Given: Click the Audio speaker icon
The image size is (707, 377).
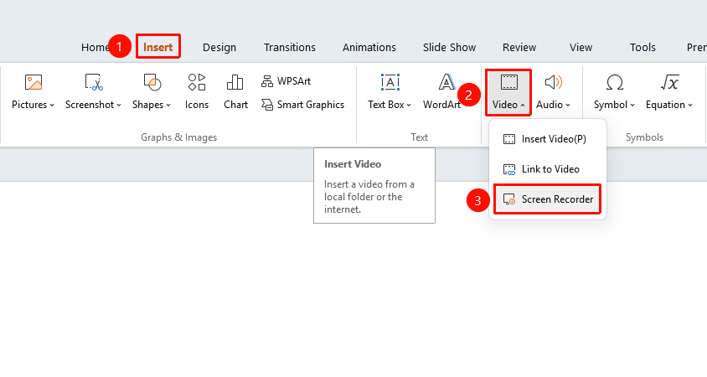Looking at the screenshot, I should coord(553,83).
